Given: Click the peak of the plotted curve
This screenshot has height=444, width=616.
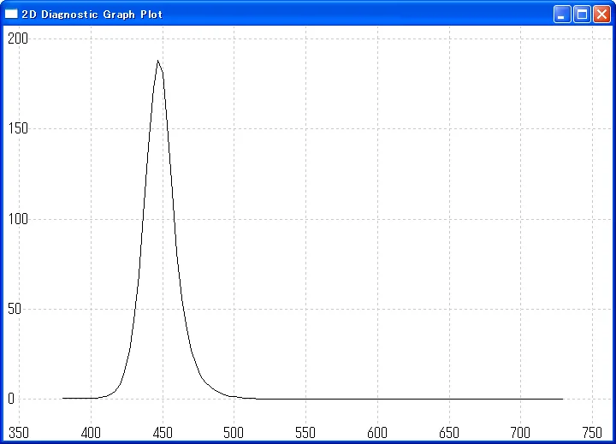Looking at the screenshot, I should click(x=158, y=61).
